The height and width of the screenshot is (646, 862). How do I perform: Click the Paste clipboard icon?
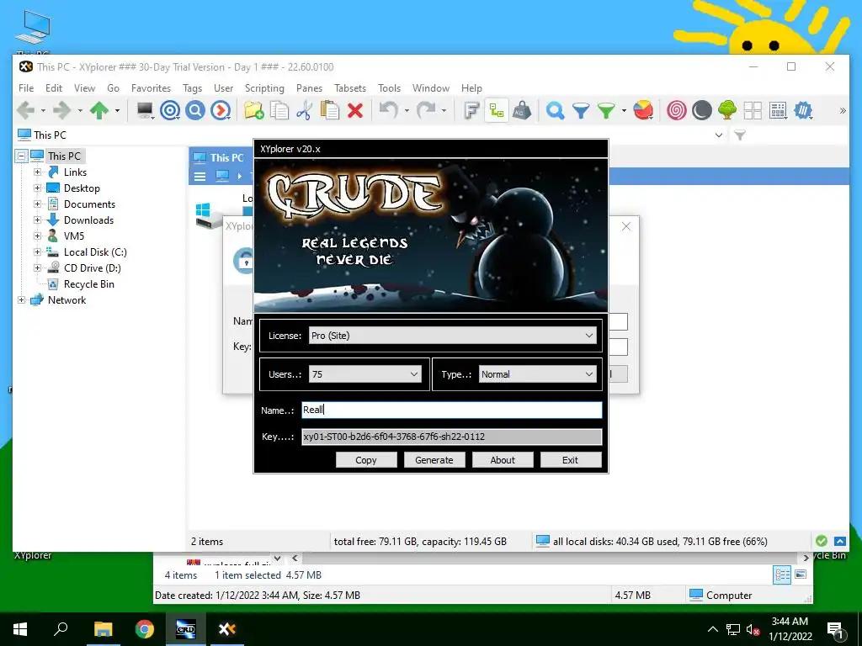coord(330,110)
